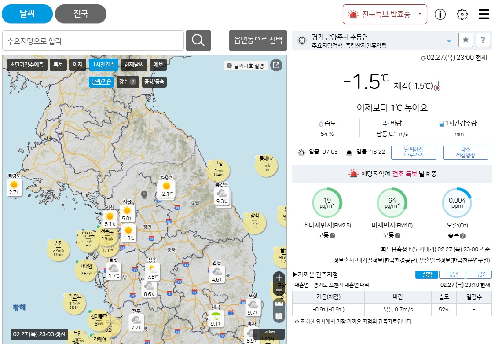Open the hamburger menu
495x344 pixels.
click(484, 14)
